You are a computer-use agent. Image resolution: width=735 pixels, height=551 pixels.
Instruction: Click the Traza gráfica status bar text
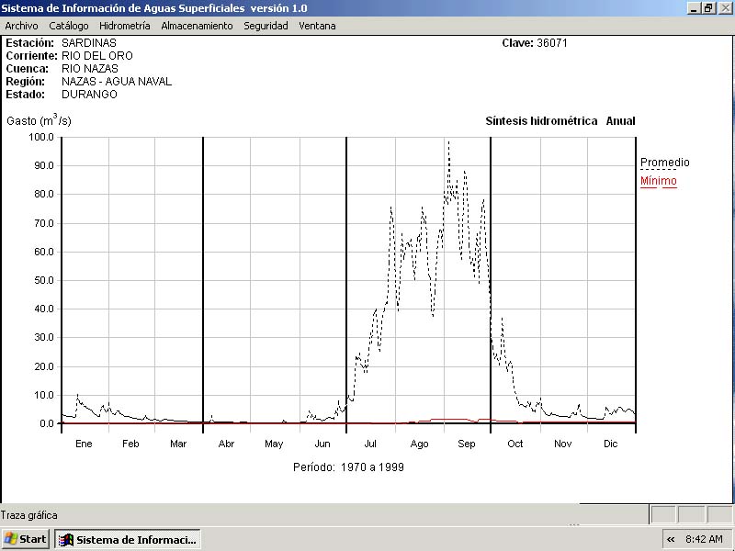pos(28,515)
